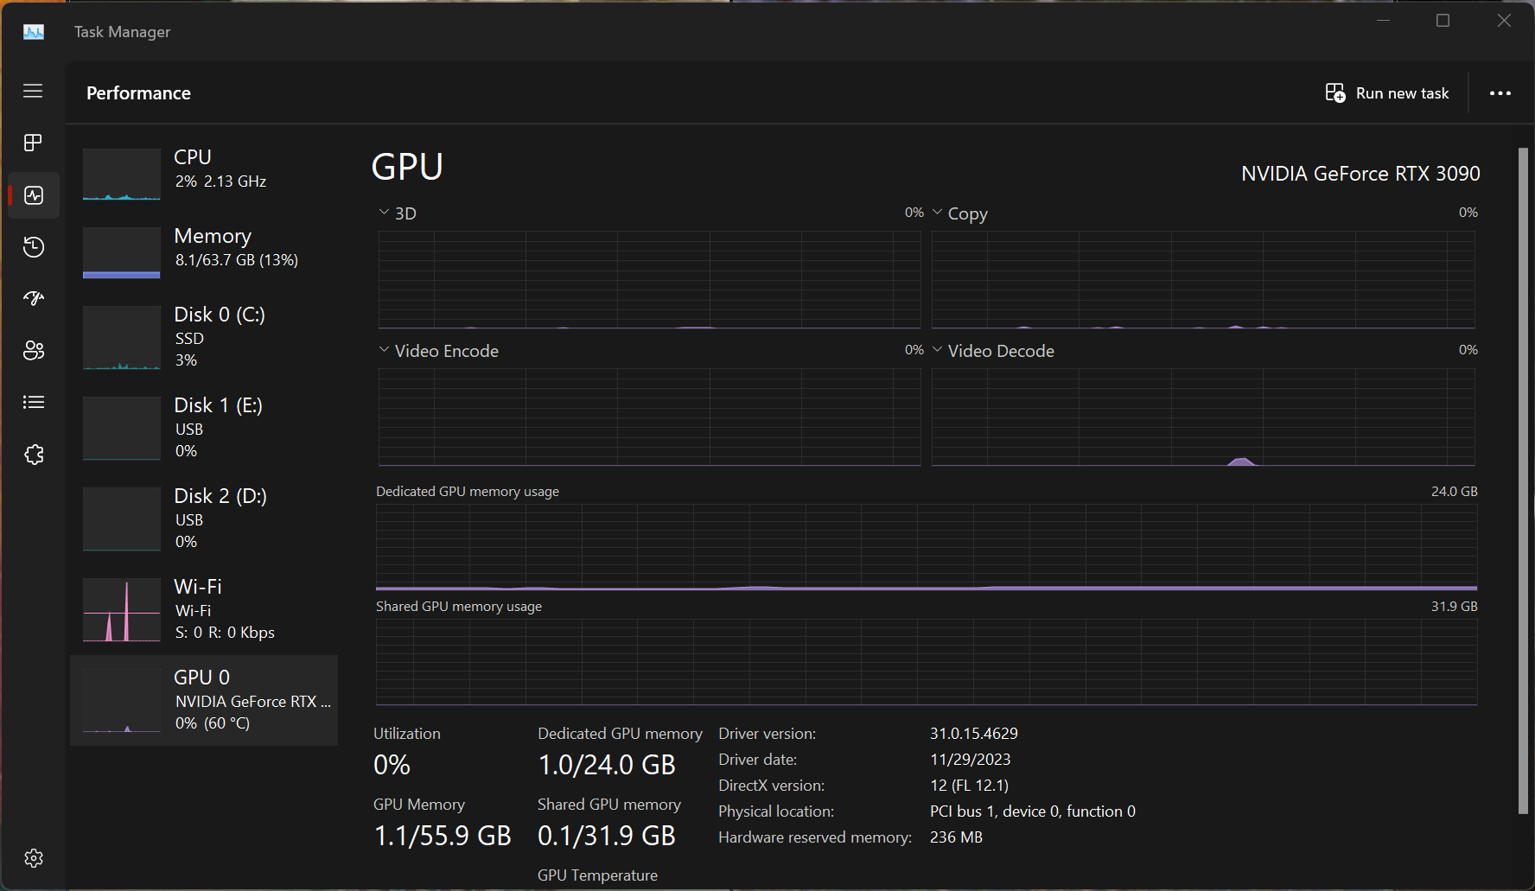
Task: Open the Copy graph engine dropdown
Action: coord(959,213)
